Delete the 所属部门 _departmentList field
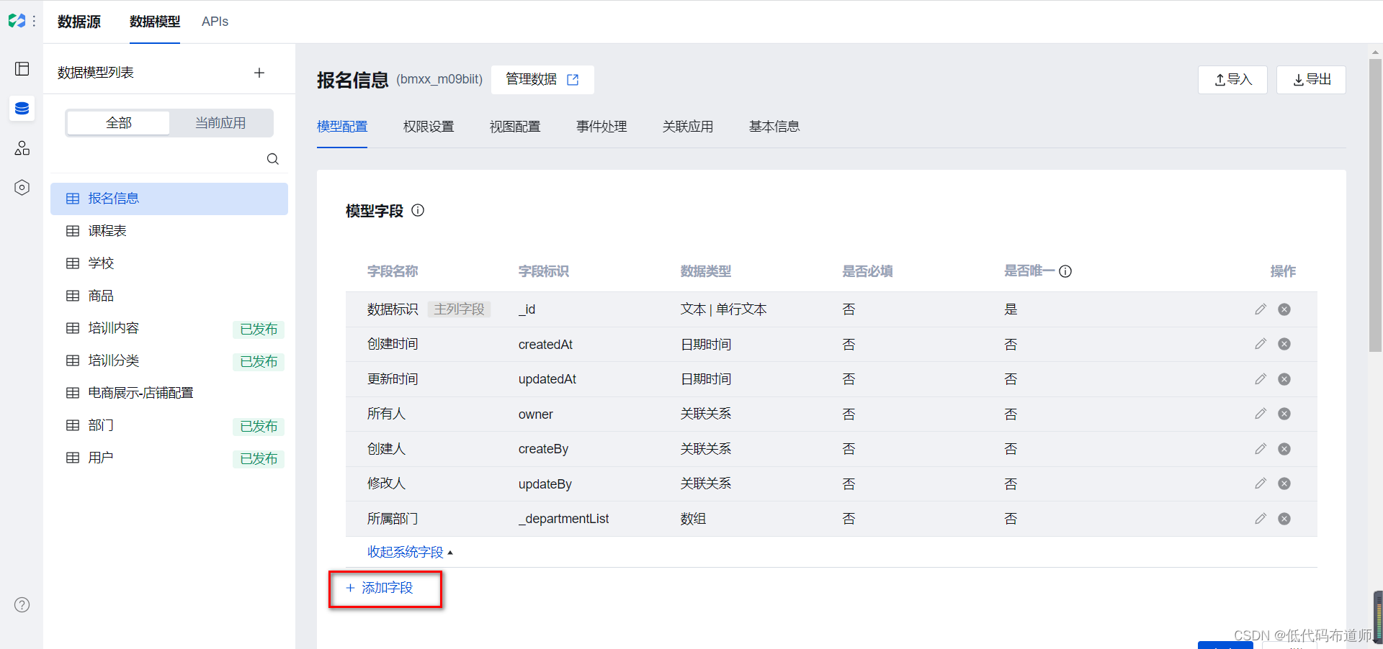Screen dimensions: 1383x649 click(x=1284, y=519)
